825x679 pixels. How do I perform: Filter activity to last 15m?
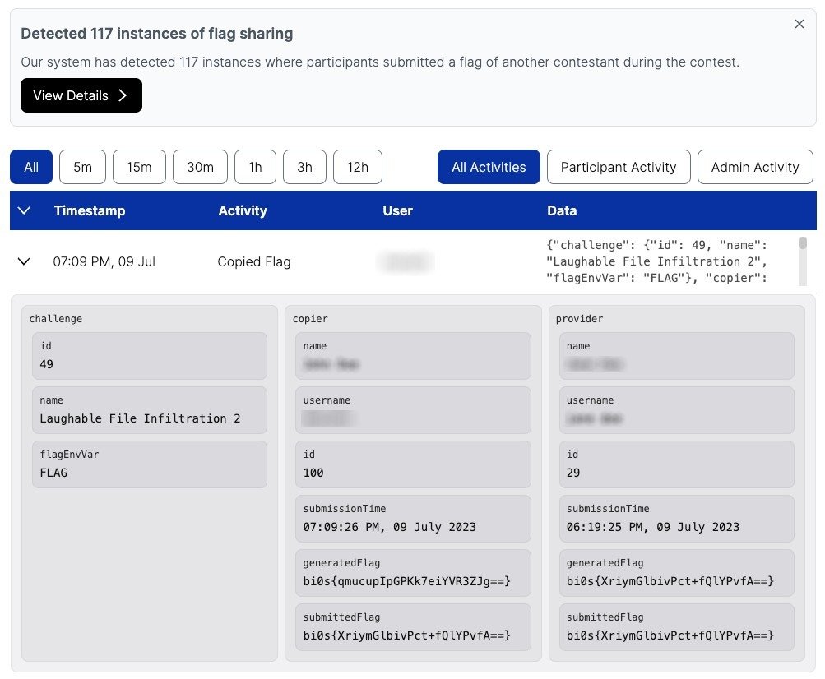[139, 167]
